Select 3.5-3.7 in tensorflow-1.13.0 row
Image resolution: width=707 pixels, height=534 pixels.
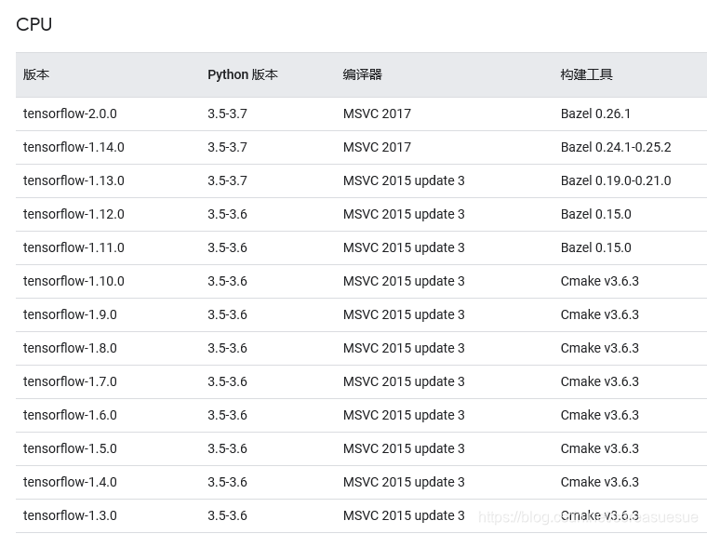tap(227, 180)
